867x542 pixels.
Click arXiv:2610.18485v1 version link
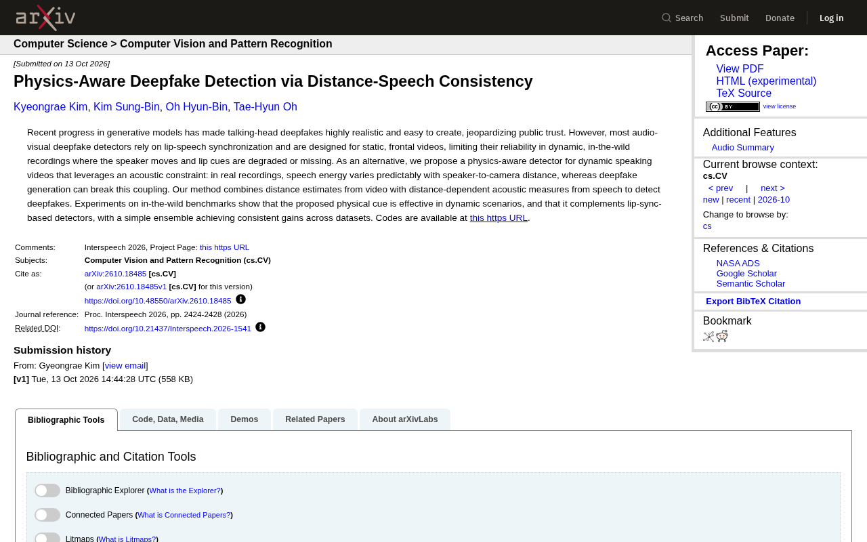point(131,287)
